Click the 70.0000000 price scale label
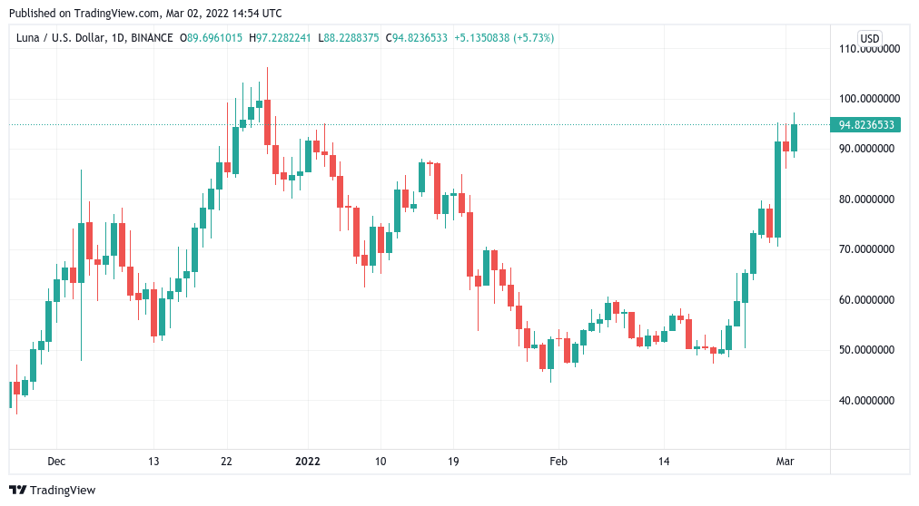This screenshot has height=506, width=919. (x=869, y=248)
